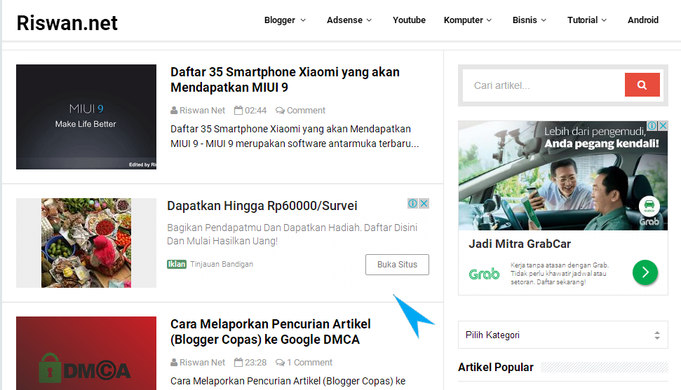
Task: Click author Riswan Net on the MIUI 9 post
Action: pos(203,111)
